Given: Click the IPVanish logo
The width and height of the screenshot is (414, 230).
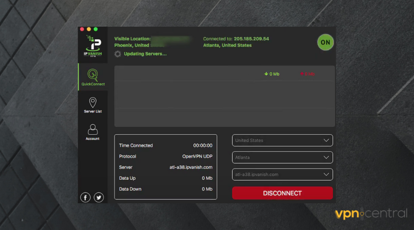Looking at the screenshot, I should [93, 46].
